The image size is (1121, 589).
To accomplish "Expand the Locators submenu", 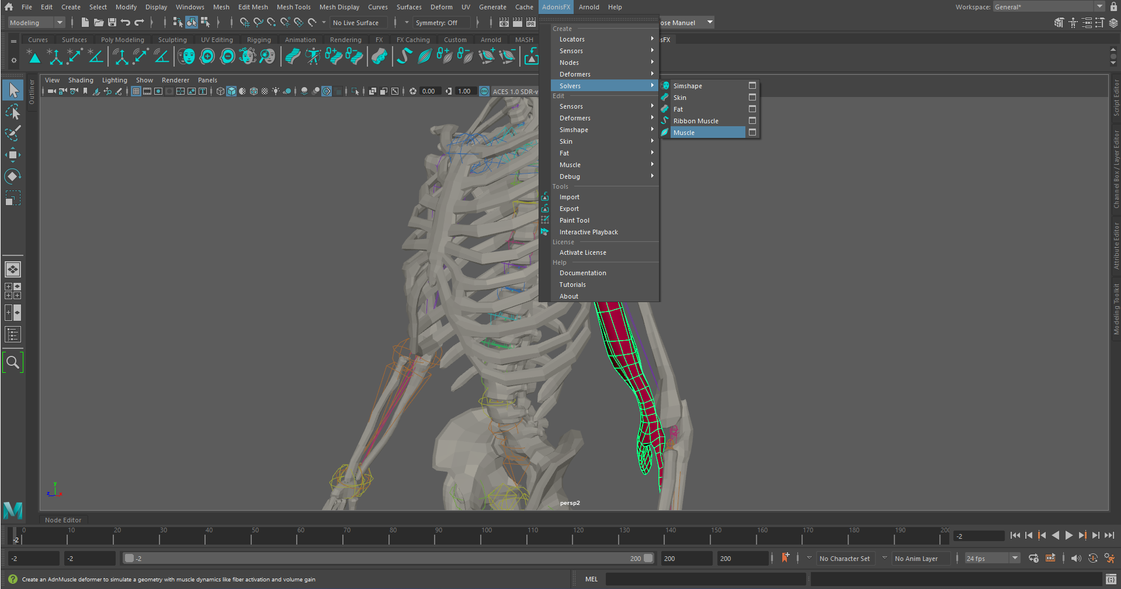I will pos(605,39).
